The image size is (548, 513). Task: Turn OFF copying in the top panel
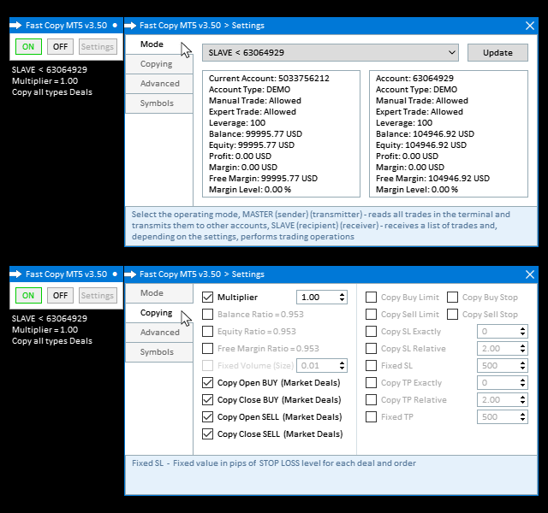coord(60,47)
